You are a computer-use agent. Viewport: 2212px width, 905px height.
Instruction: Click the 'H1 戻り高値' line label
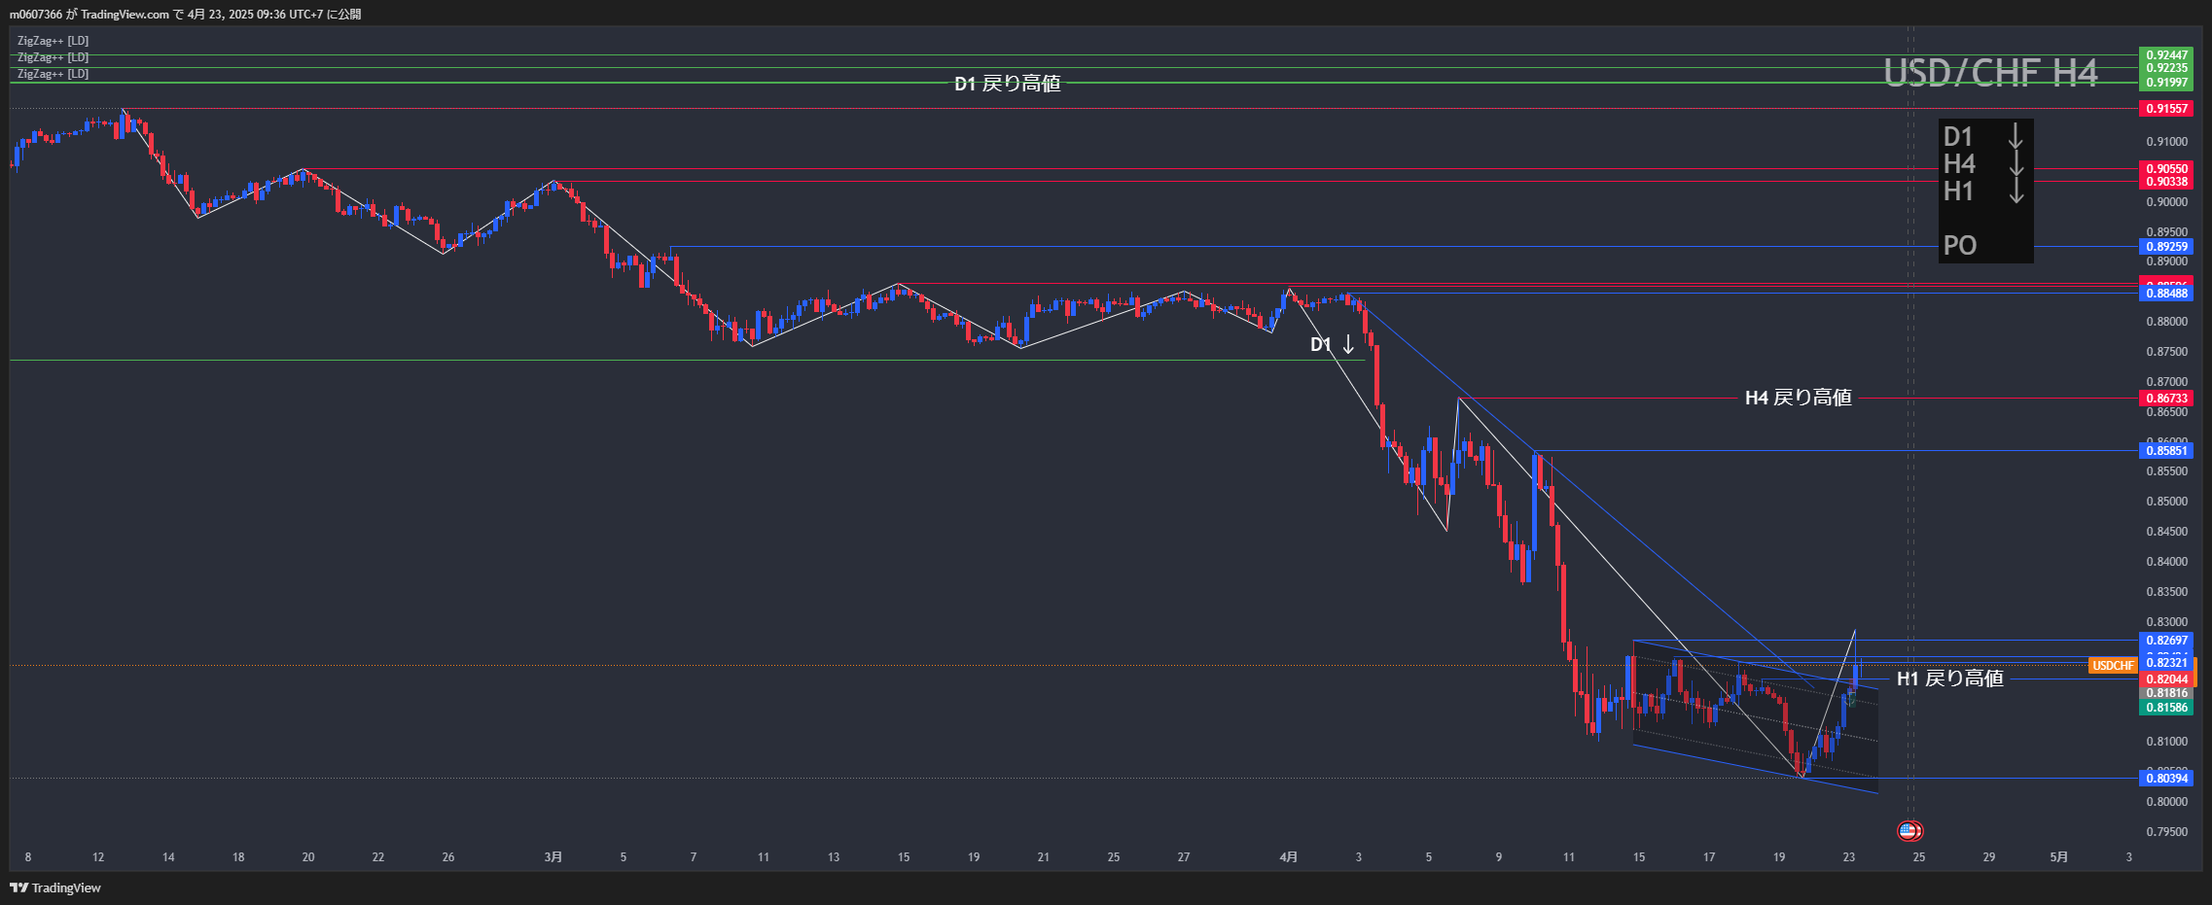1949,679
